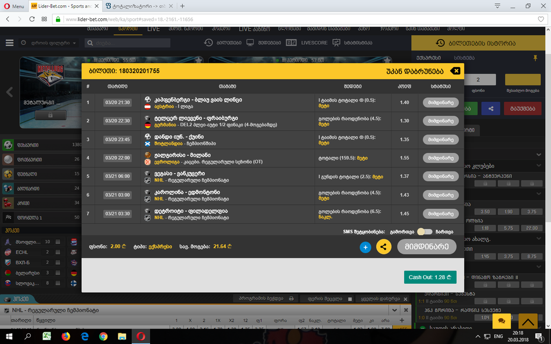The height and width of the screenshot is (344, 551).
Task: Expand more columns with the plus in the NHL table header
Action: pos(401,320)
